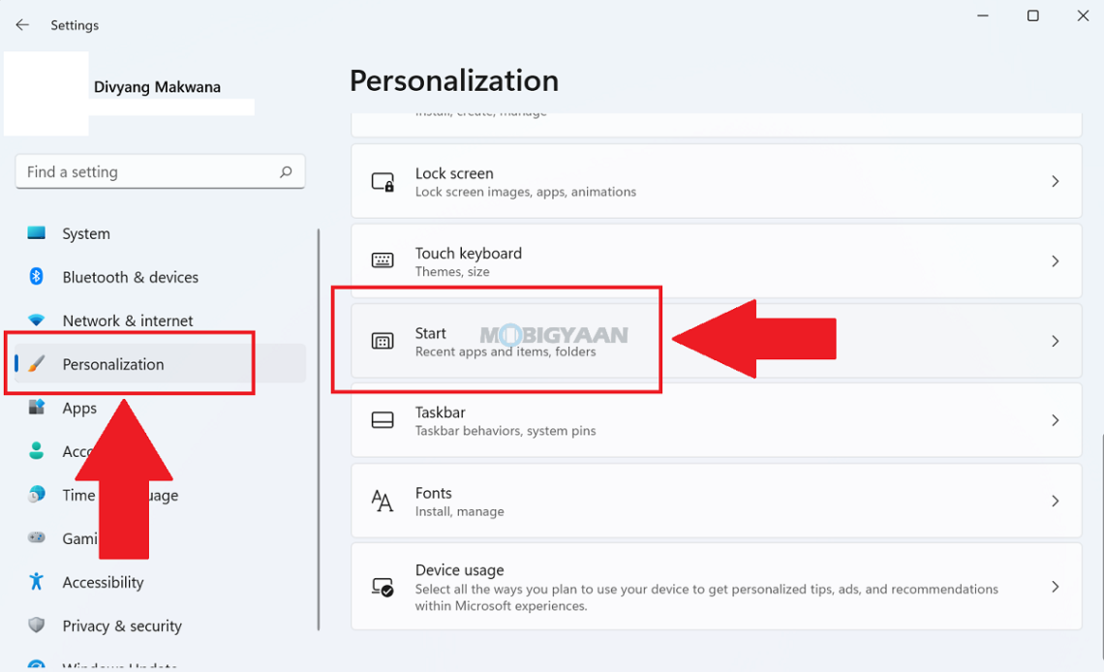
Task: Click the Accessibility figure icon
Action: (x=37, y=582)
